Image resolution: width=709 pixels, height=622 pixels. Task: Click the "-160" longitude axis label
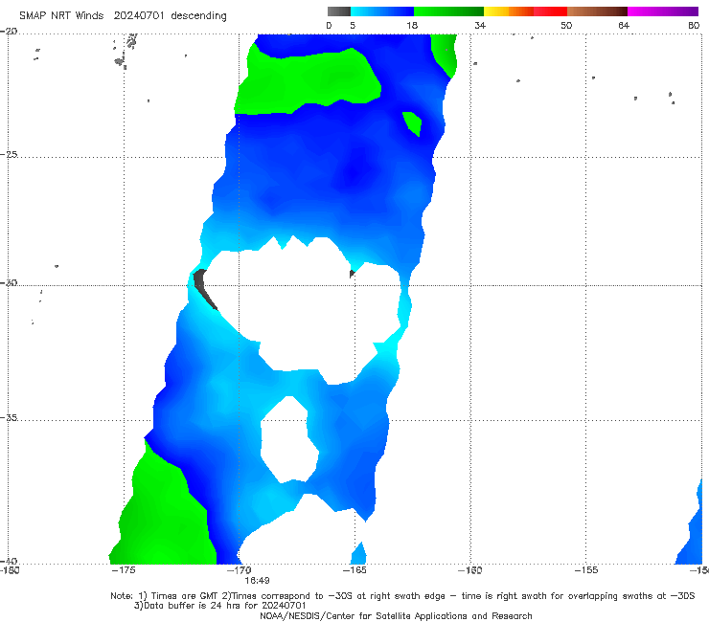tap(469, 570)
